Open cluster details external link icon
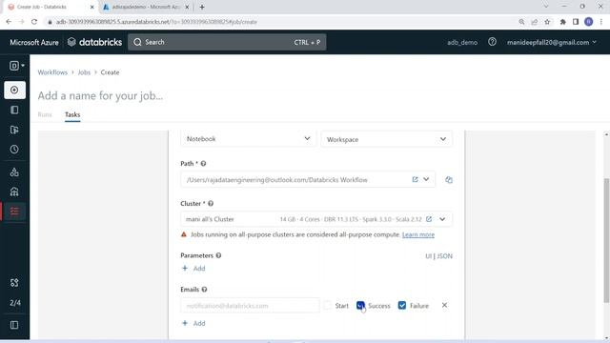 pyautogui.click(x=429, y=219)
